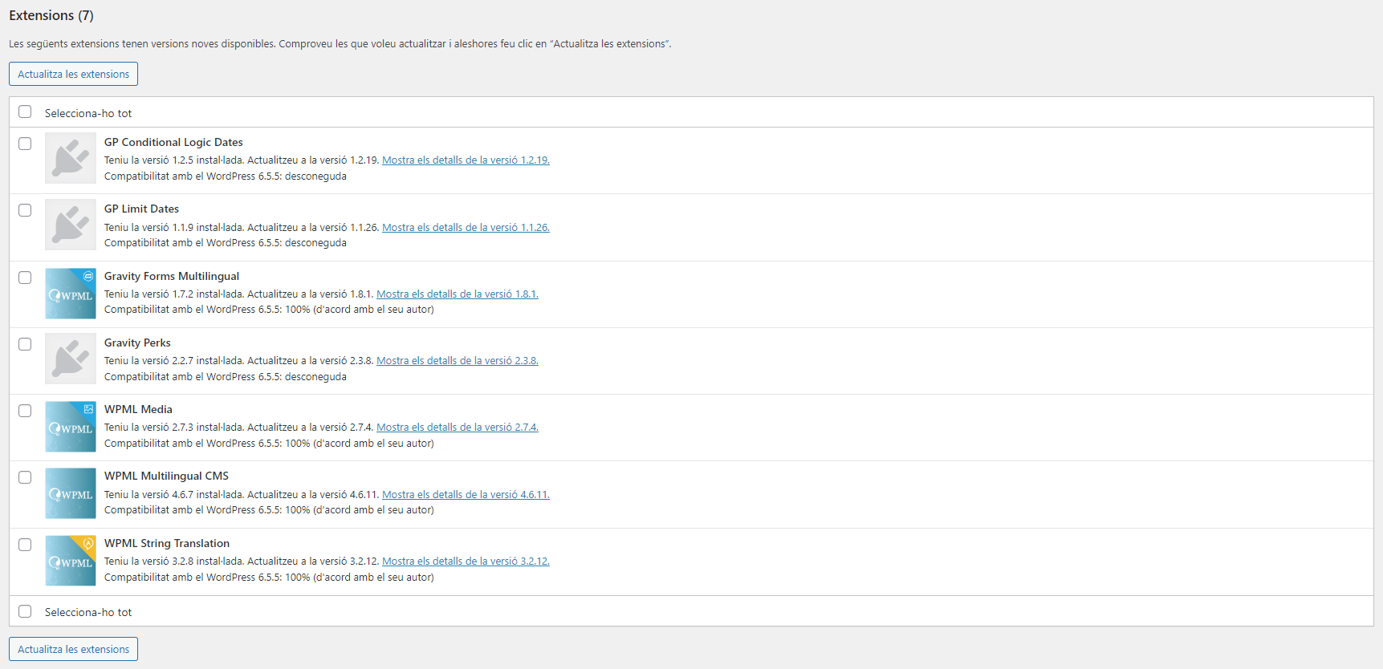
Task: Click the WPML Multilingual CMS plugin icon
Action: click(x=71, y=493)
